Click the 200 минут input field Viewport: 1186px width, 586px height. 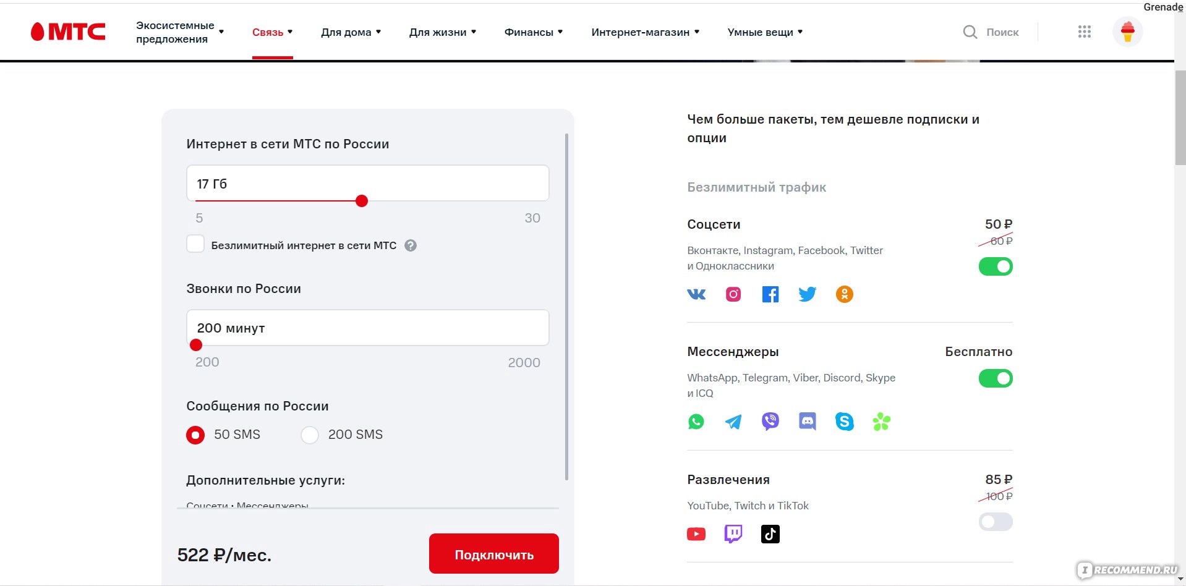pos(367,328)
